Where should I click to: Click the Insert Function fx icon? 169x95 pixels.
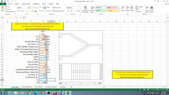[x=24, y=17]
